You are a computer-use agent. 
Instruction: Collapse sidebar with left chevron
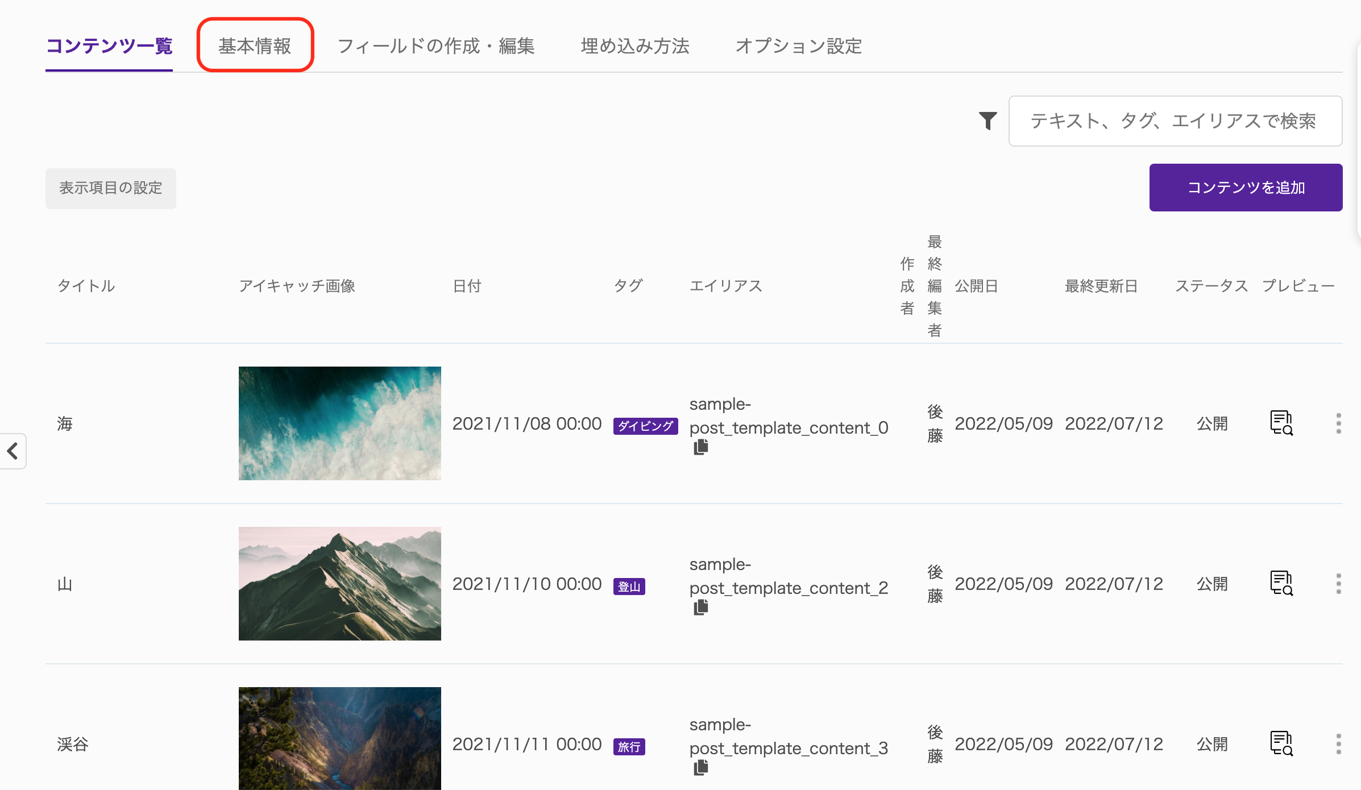[13, 451]
